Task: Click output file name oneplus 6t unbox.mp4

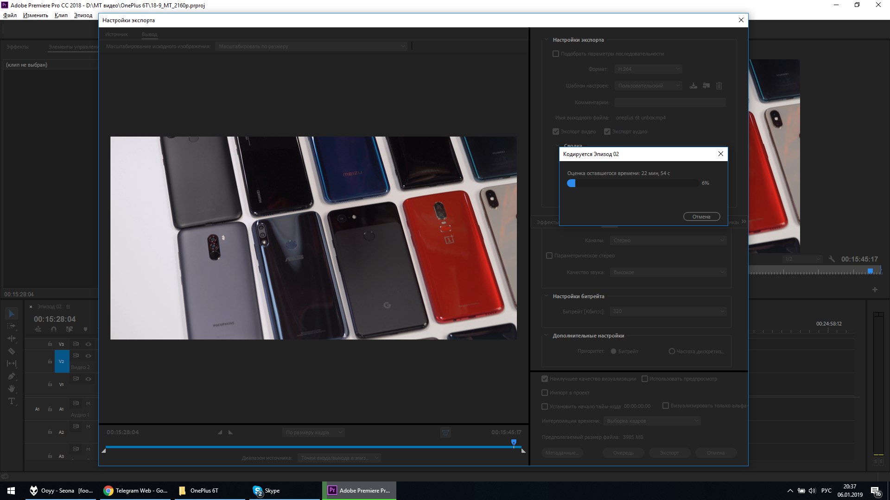Action: pyautogui.click(x=641, y=118)
